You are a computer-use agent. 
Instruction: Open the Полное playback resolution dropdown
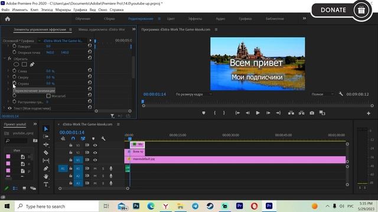pos(322,94)
